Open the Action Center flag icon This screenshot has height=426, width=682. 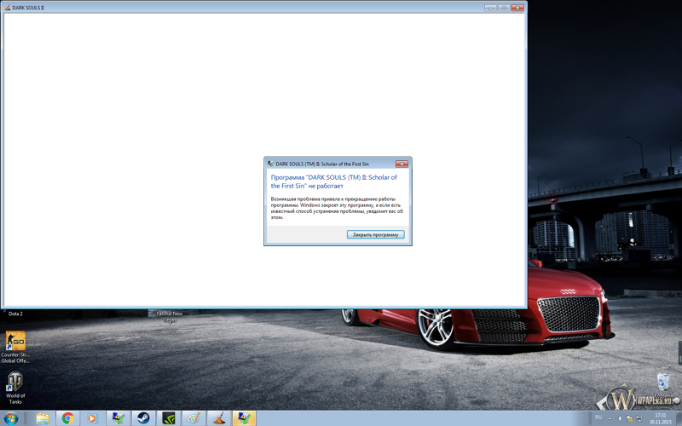coord(629,418)
